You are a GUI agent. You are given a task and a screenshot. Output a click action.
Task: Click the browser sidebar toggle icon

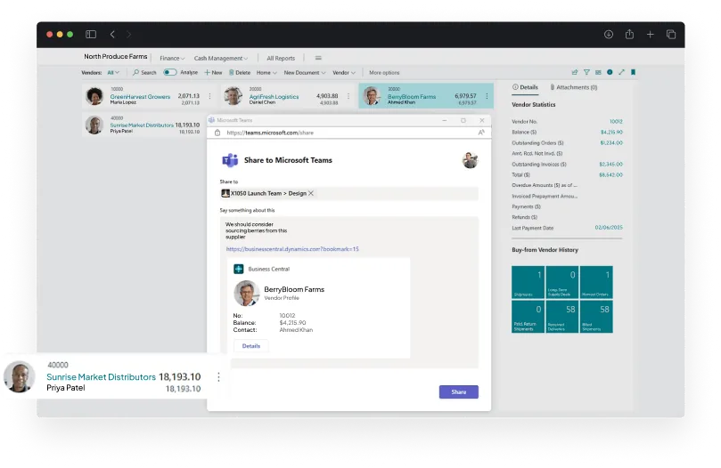click(91, 34)
